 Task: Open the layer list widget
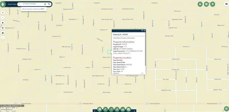tap(213, 4)
